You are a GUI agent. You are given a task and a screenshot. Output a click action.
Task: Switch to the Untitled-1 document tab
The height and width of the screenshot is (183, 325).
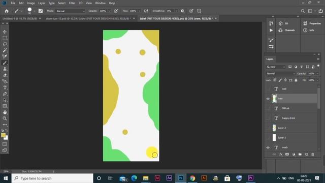(x=20, y=18)
